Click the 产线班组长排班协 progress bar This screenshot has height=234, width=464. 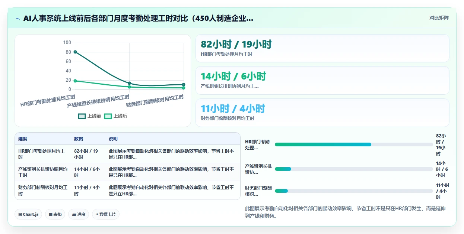[x=354, y=169]
